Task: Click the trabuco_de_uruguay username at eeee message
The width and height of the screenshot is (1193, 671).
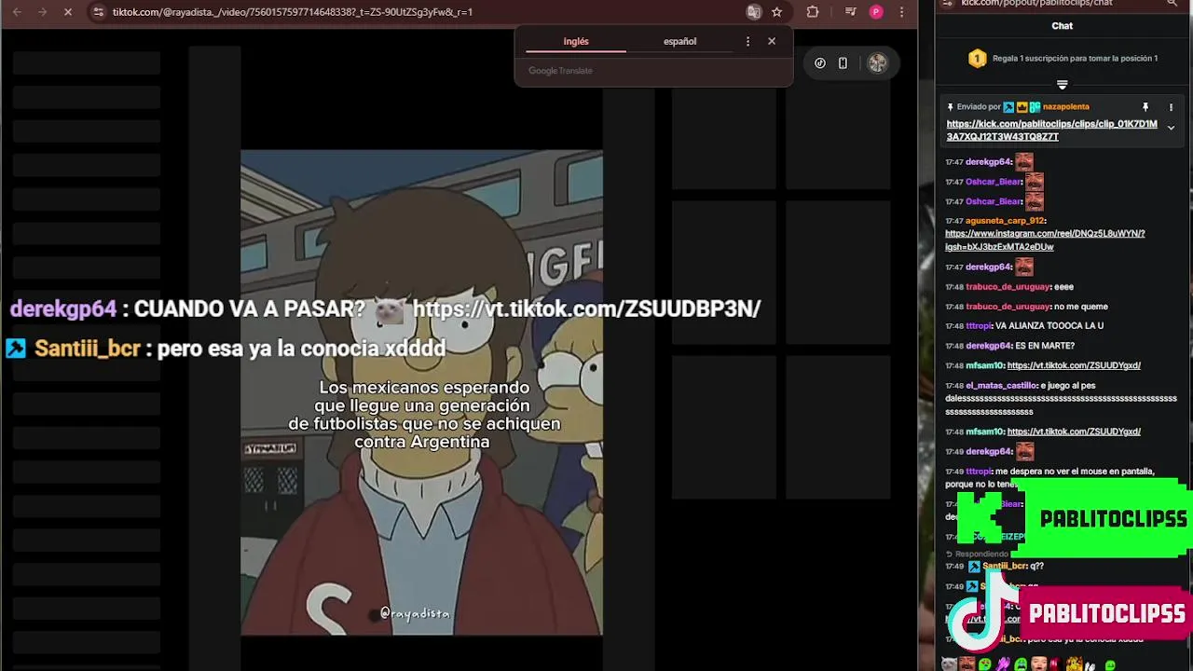Action: point(1008,287)
